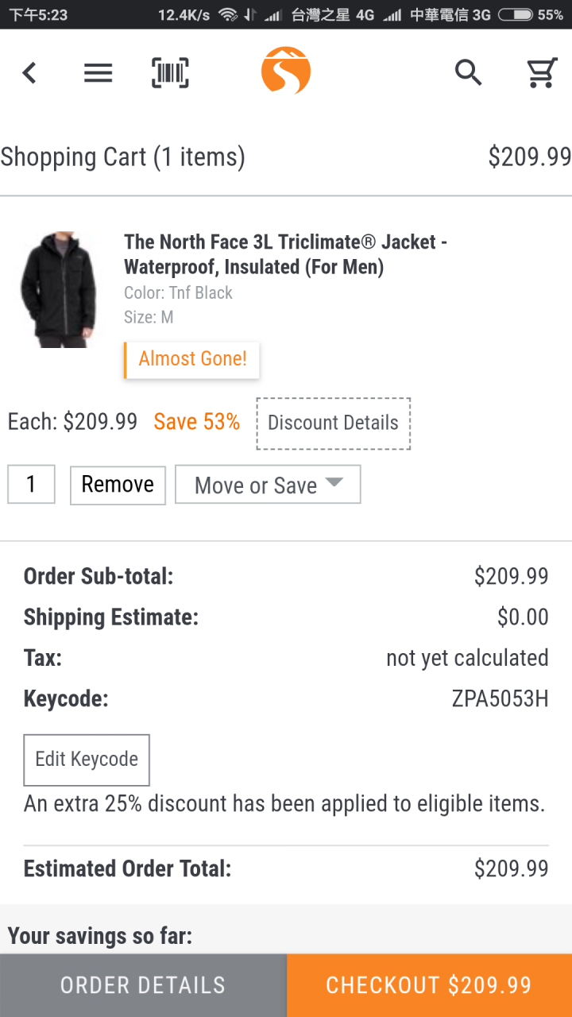The image size is (572, 1017).
Task: Expand the Move or Save dropdown
Action: pos(268,485)
